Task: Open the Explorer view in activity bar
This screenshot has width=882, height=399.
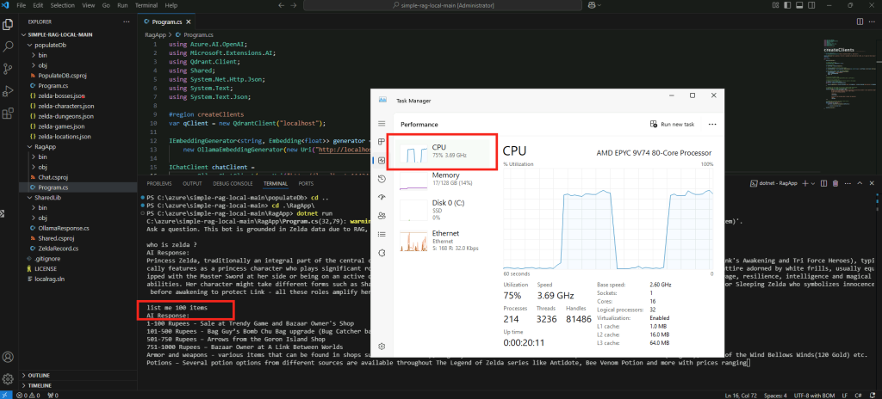Action: (8, 24)
